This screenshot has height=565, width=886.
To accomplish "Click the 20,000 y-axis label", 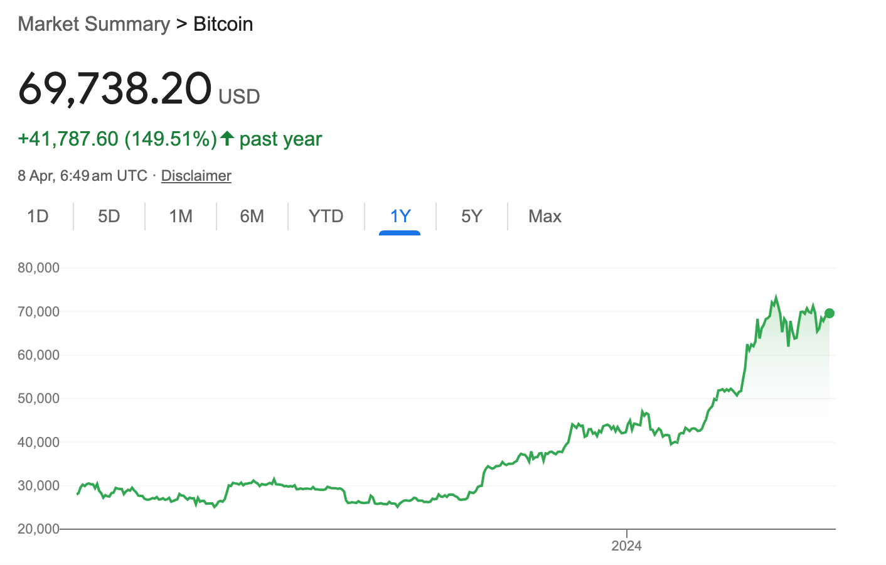I will pos(39,529).
